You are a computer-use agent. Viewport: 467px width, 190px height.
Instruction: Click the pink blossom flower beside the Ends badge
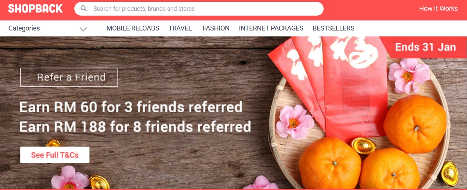pyautogui.click(x=408, y=75)
